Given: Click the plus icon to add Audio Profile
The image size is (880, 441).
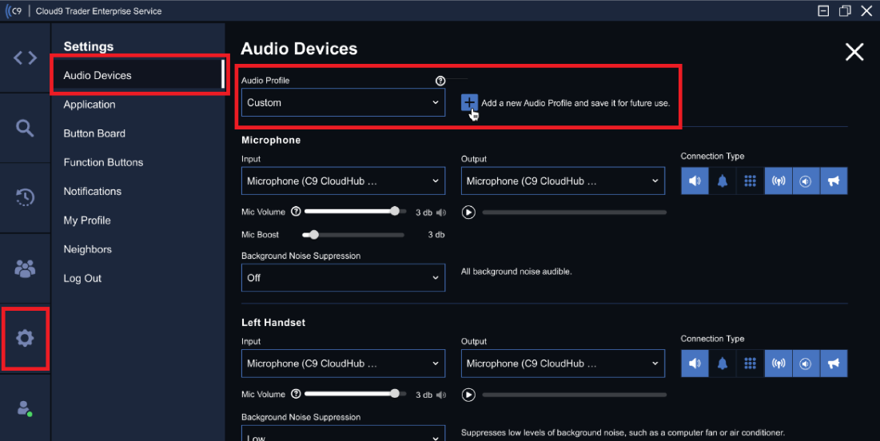Looking at the screenshot, I should tap(469, 102).
